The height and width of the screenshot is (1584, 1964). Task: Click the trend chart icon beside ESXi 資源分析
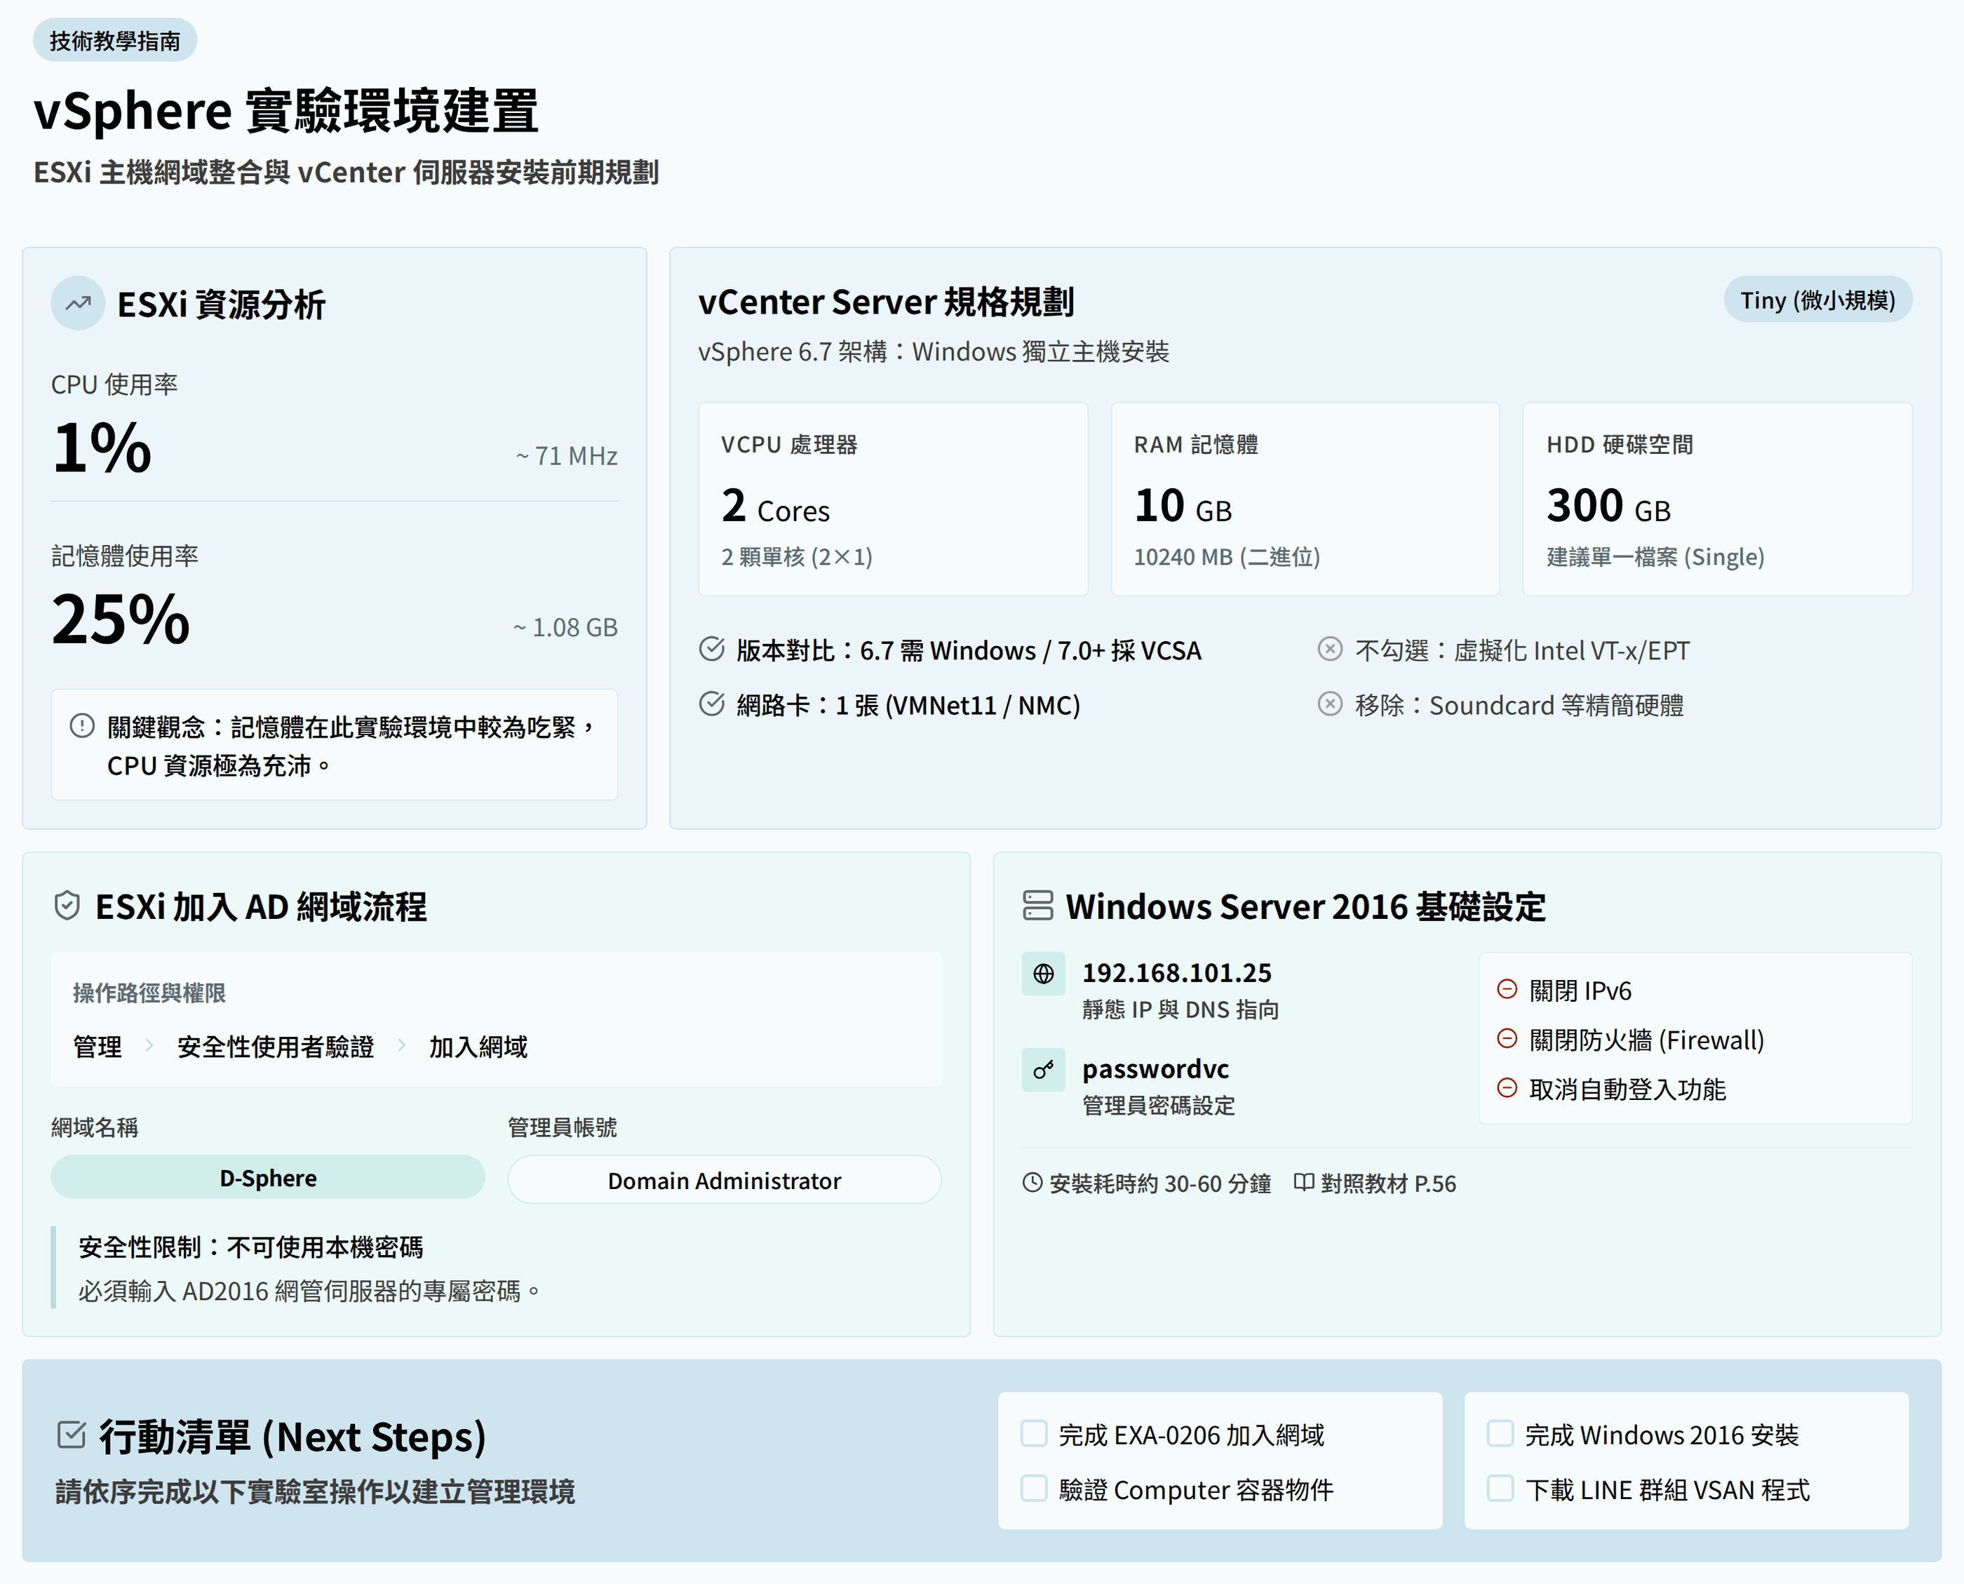point(79,303)
